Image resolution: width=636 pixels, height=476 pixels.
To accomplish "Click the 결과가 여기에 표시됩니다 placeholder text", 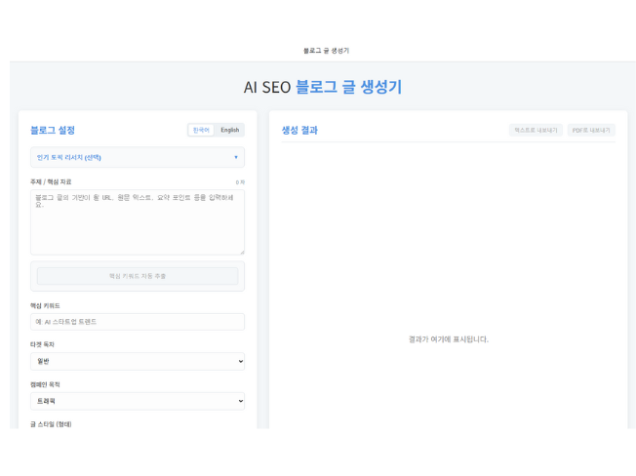I will [448, 339].
